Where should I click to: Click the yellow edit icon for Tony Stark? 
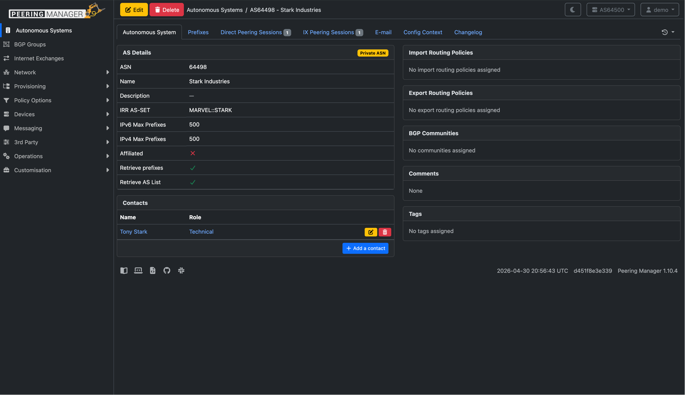[371, 232]
